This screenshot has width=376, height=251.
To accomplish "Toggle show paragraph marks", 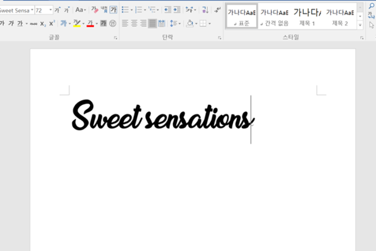I will pyautogui.click(x=218, y=10).
